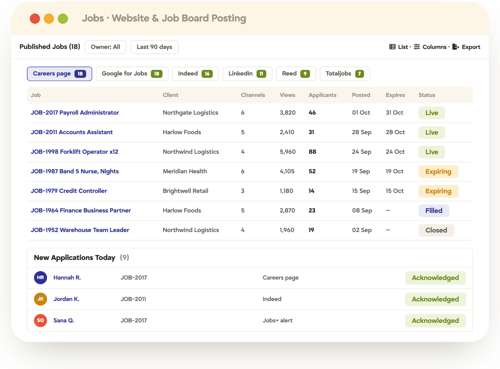Image resolution: width=500 pixels, height=369 pixels.
Task: Click Acknowledged button for Jordan K.
Action: tap(435, 299)
